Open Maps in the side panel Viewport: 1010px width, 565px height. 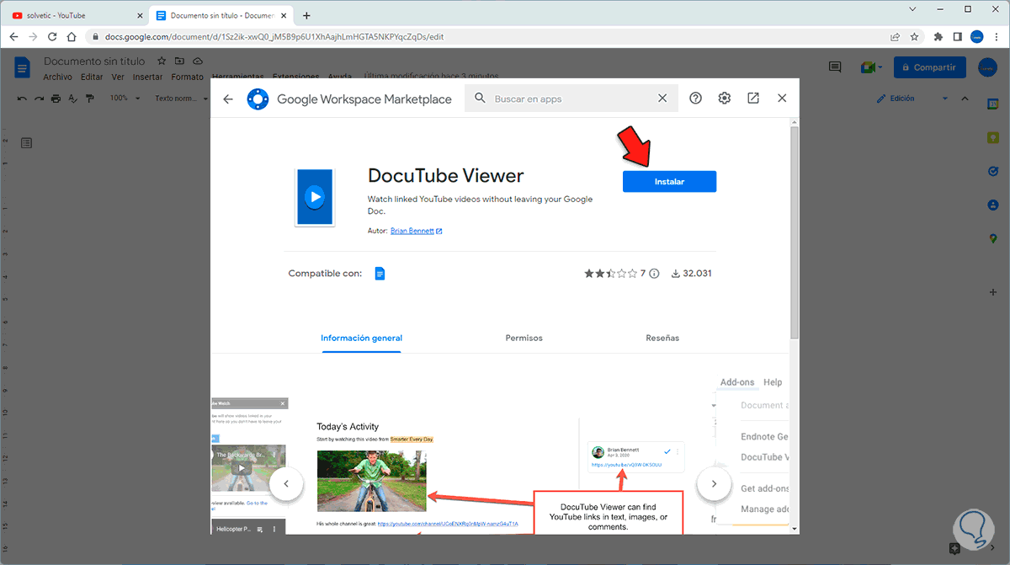(992, 239)
